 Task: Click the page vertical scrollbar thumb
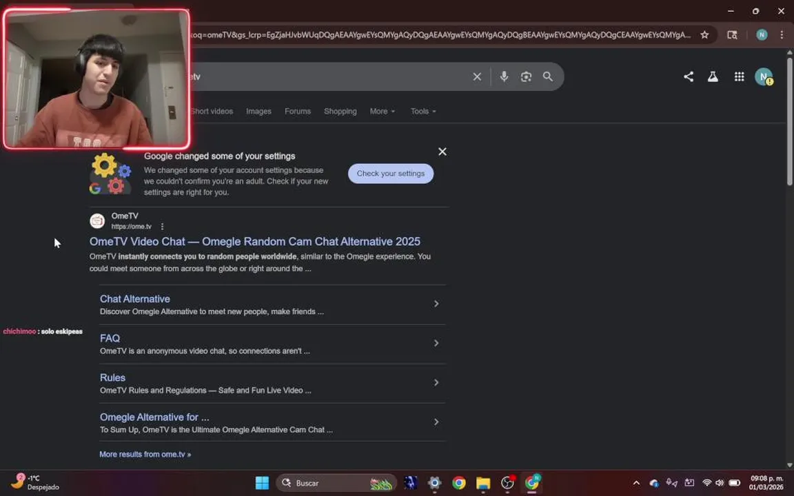click(x=789, y=121)
